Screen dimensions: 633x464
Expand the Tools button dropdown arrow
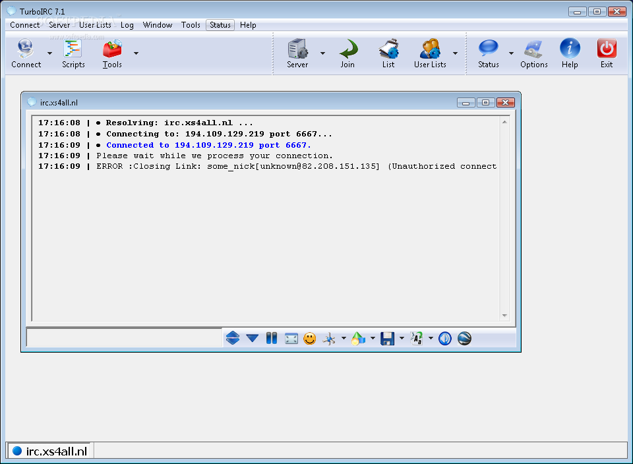click(x=136, y=53)
